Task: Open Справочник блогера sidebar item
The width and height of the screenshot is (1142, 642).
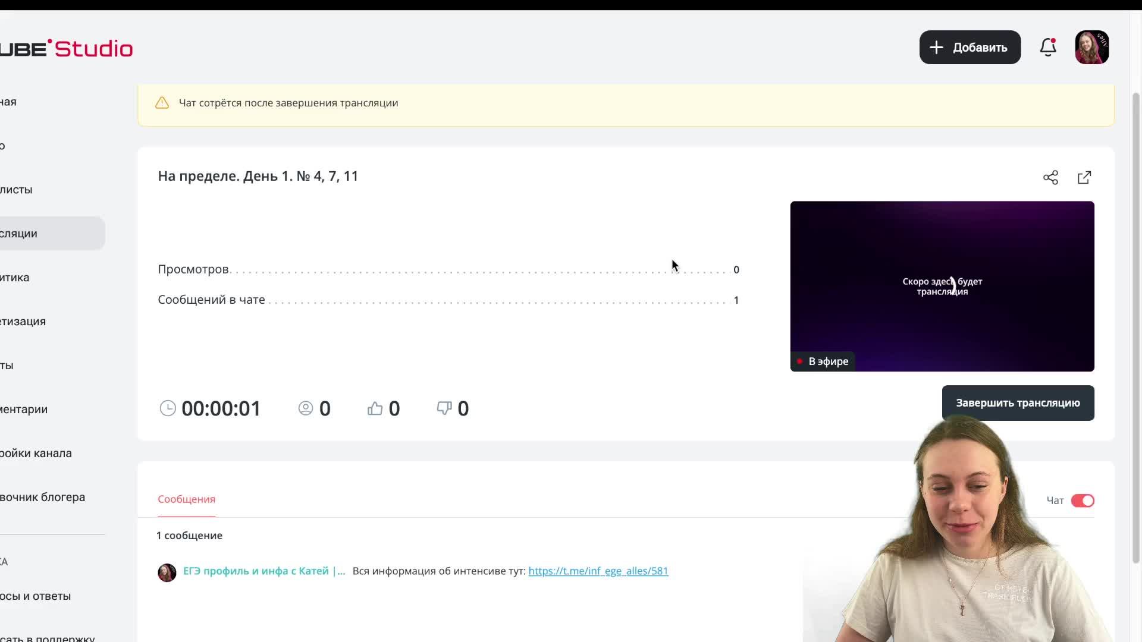Action: (x=52, y=497)
